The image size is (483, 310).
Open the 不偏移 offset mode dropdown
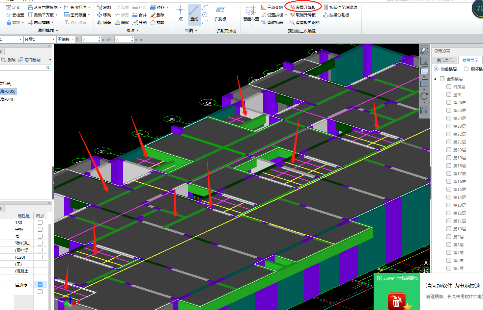click(x=66, y=39)
